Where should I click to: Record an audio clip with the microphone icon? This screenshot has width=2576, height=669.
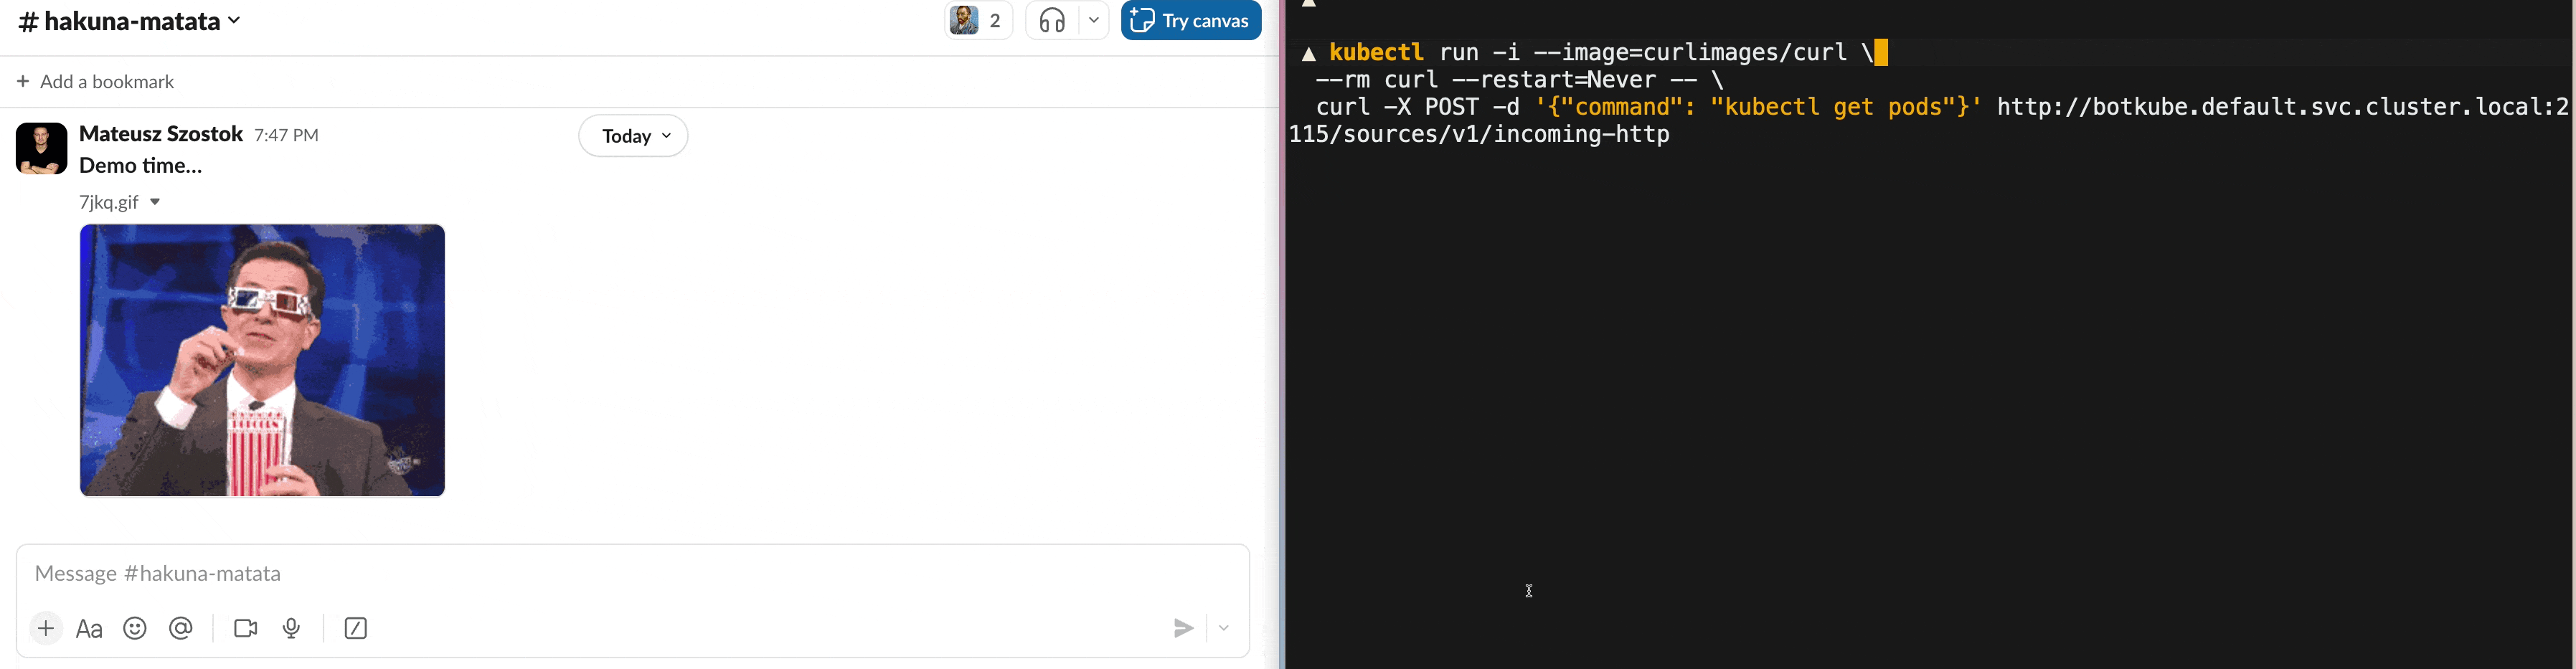pyautogui.click(x=291, y=628)
